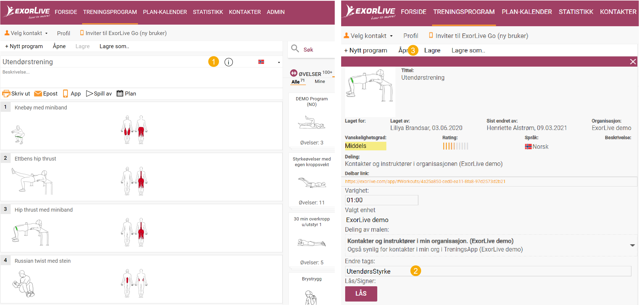
Task: Click Profil in left window
Action: pyautogui.click(x=64, y=33)
